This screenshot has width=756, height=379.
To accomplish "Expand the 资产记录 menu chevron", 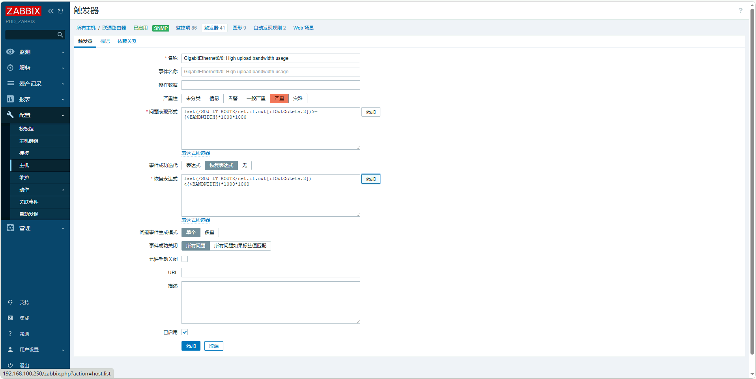I will (x=63, y=84).
